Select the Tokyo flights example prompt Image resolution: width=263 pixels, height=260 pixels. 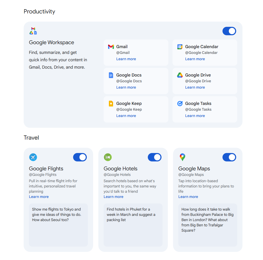click(58, 225)
